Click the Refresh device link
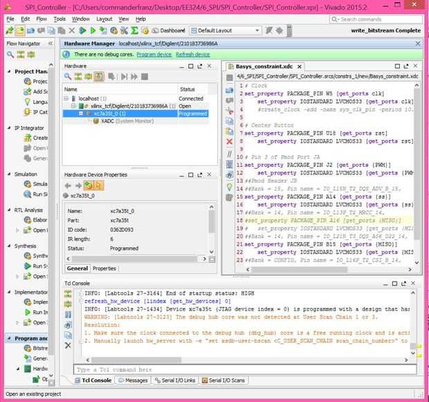The width and height of the screenshot is (429, 402). tap(192, 54)
